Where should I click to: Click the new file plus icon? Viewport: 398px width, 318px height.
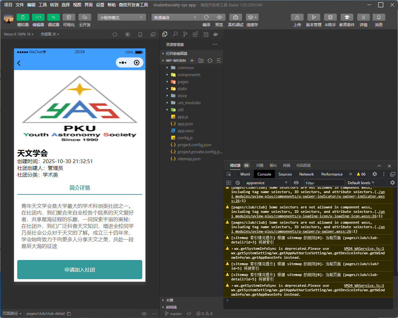[x=192, y=61]
